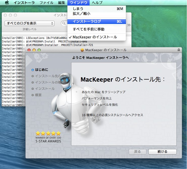Open the すべてのログを表示 detail level dropdown
This screenshot has height=169, width=187.
[30, 23]
